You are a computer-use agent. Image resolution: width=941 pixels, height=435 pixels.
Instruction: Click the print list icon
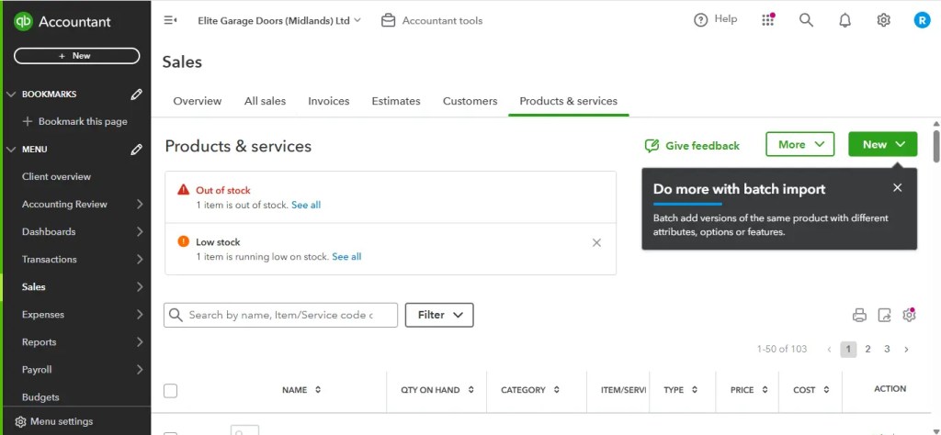tap(859, 315)
